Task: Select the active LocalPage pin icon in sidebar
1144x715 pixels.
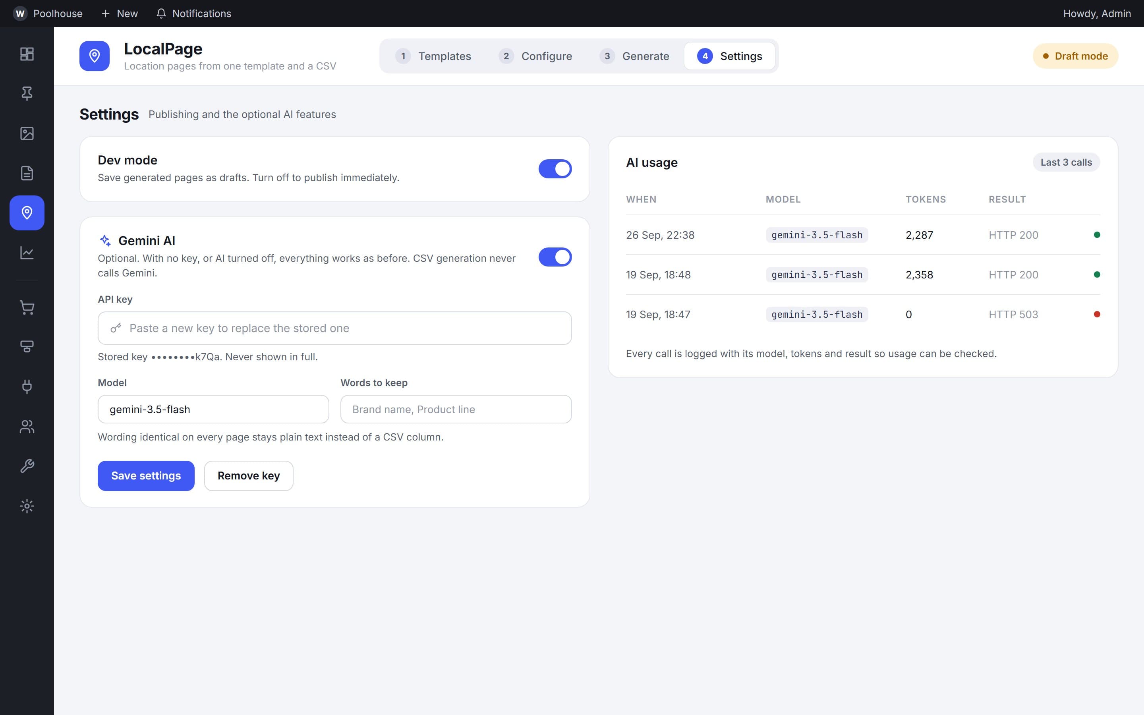Action: point(27,213)
